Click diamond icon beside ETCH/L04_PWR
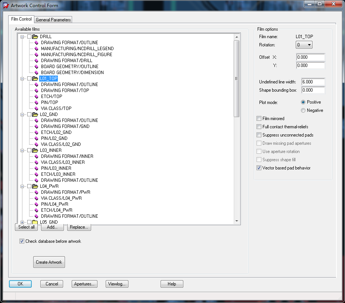This screenshot has width=345, height=303. (37, 210)
